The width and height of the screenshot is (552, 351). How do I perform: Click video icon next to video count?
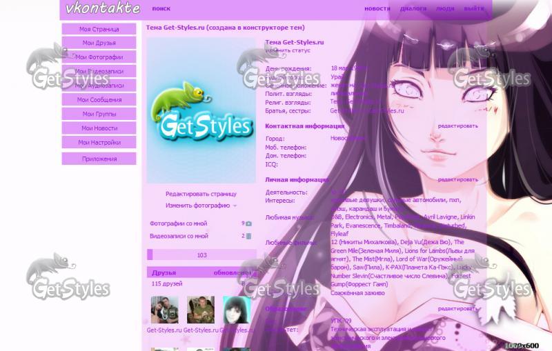(248, 237)
